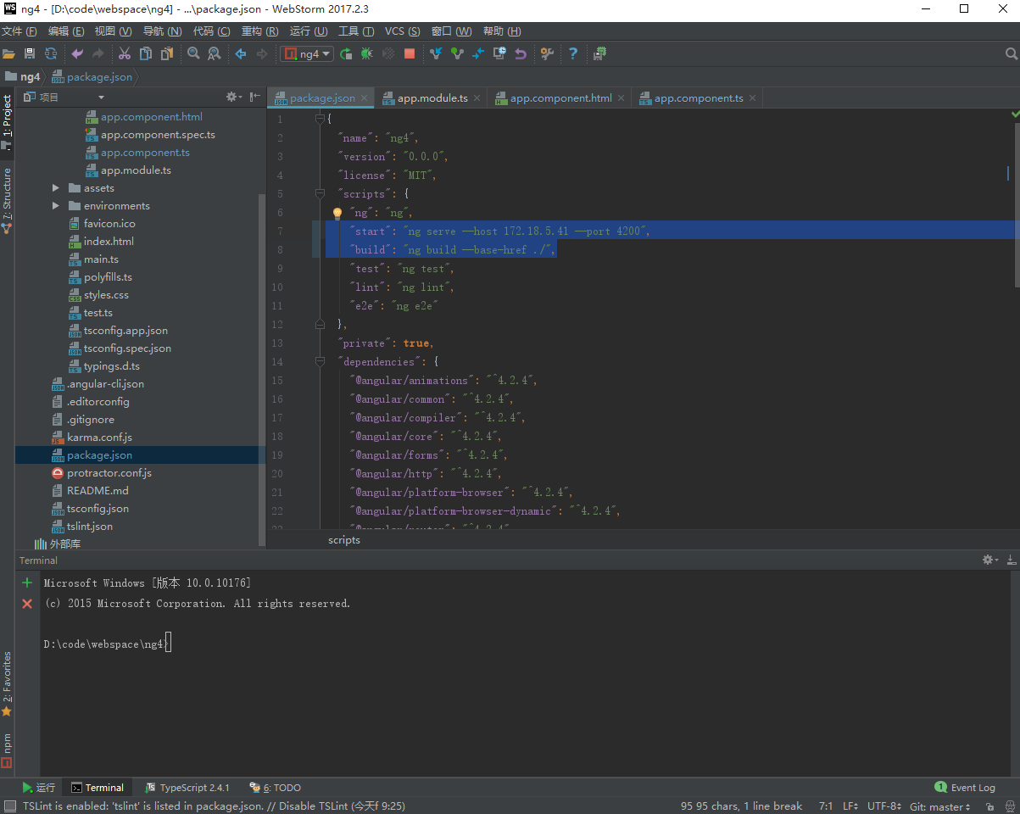Viewport: 1020px width, 814px height.
Task: Open Find with the magnifier icon
Action: click(x=193, y=53)
